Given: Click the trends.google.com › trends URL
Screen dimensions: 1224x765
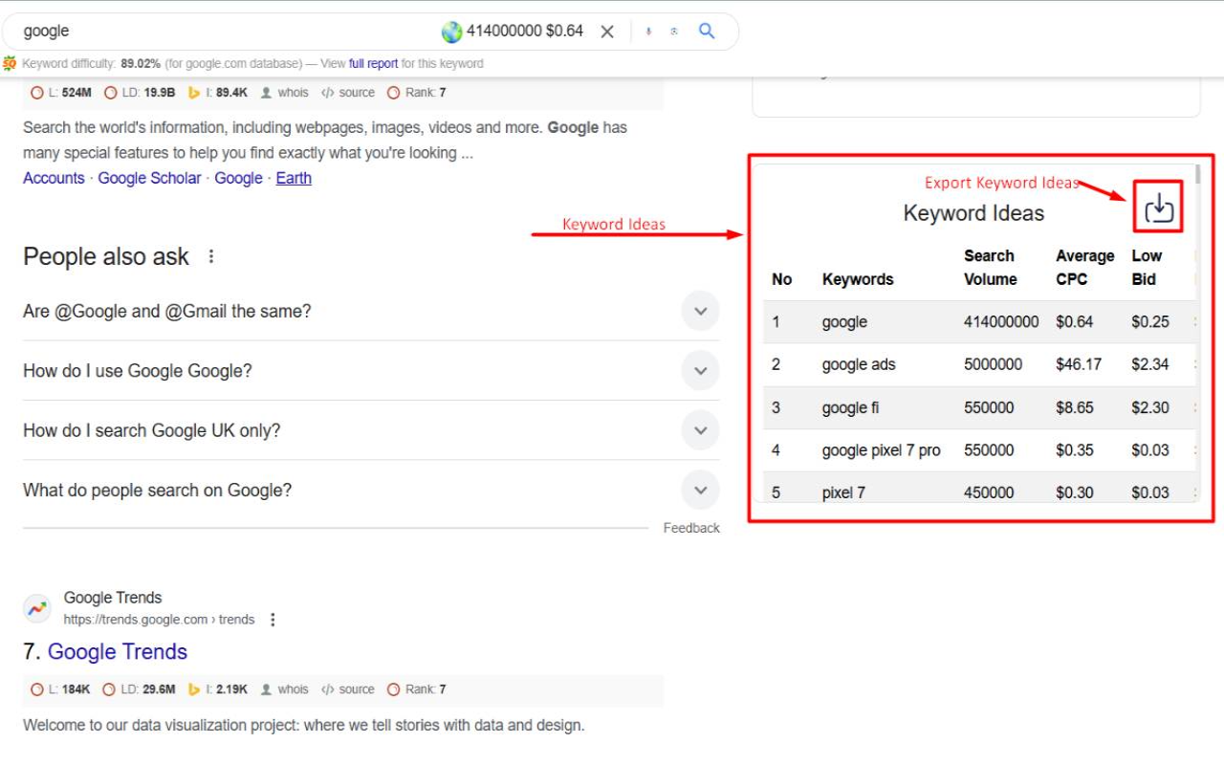Looking at the screenshot, I should (160, 620).
